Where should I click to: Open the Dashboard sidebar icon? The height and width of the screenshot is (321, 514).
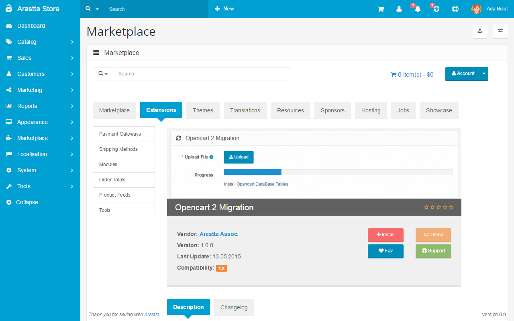(9, 26)
